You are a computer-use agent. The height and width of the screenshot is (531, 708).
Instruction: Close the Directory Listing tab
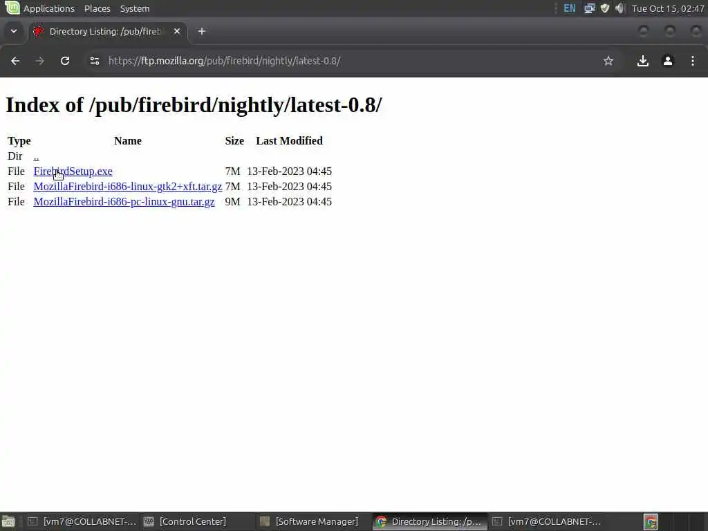177,31
